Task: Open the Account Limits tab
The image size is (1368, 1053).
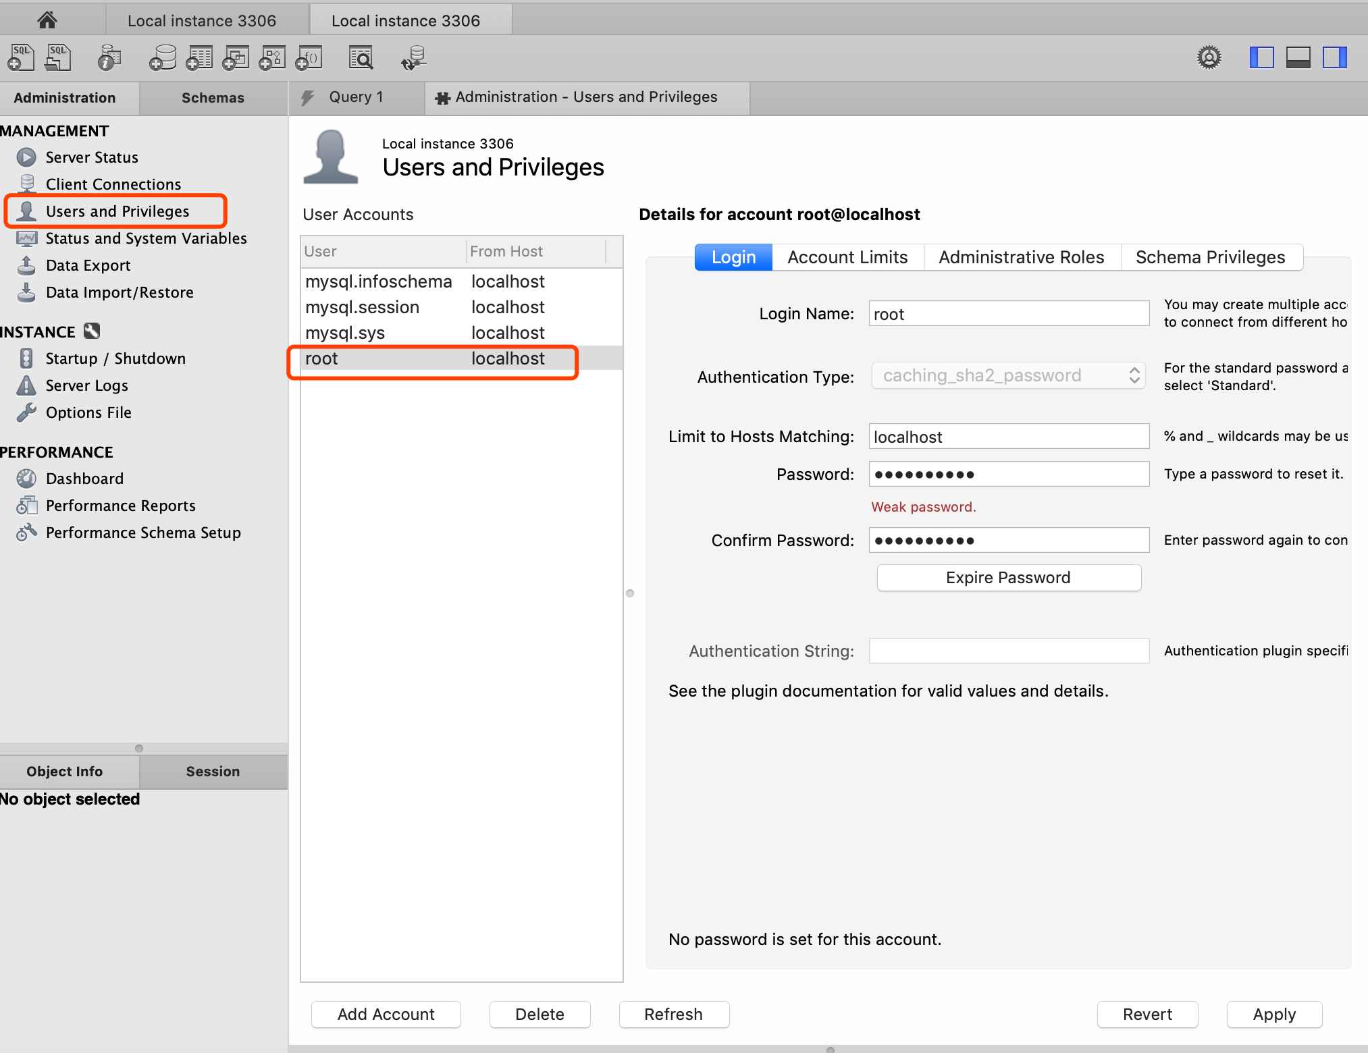Action: click(847, 257)
